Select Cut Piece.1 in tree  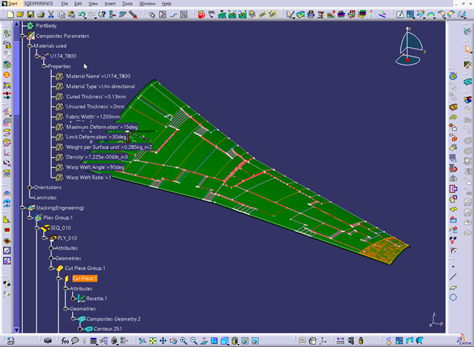[84, 279]
